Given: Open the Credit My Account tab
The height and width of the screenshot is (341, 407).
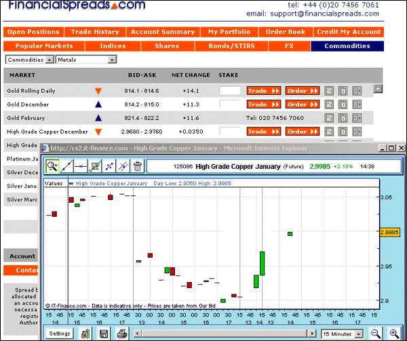Looking at the screenshot, I should [x=349, y=32].
